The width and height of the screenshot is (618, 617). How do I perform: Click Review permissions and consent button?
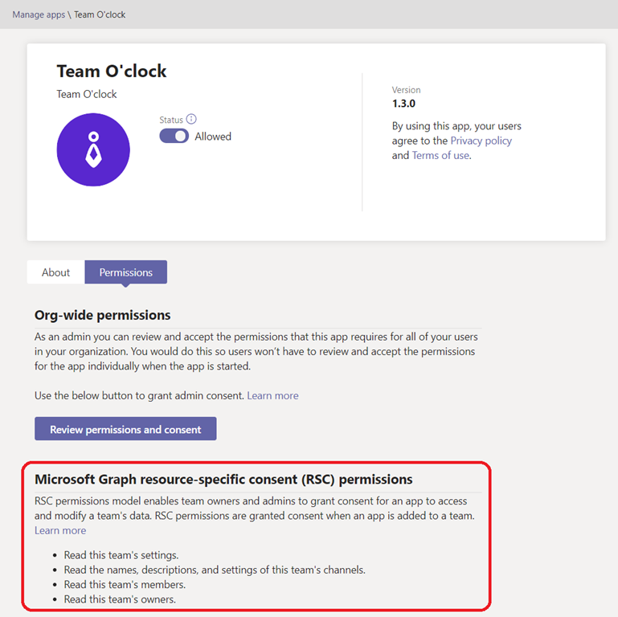coord(125,429)
